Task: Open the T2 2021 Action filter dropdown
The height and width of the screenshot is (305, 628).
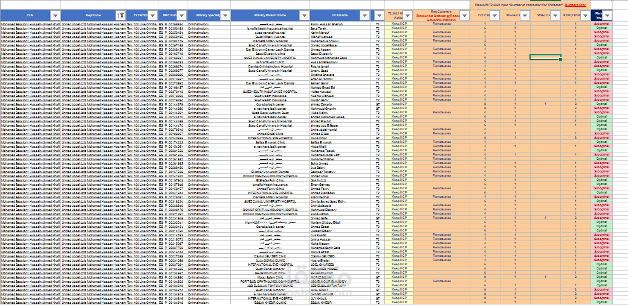Action: pyautogui.click(x=408, y=16)
